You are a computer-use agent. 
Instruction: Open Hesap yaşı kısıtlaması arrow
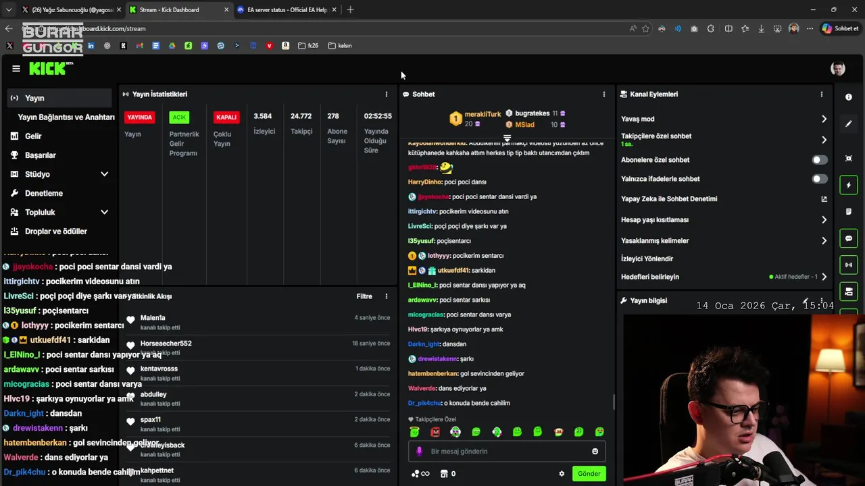824,220
